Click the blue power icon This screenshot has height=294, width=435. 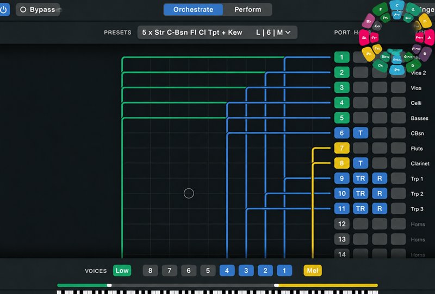pos(4,10)
